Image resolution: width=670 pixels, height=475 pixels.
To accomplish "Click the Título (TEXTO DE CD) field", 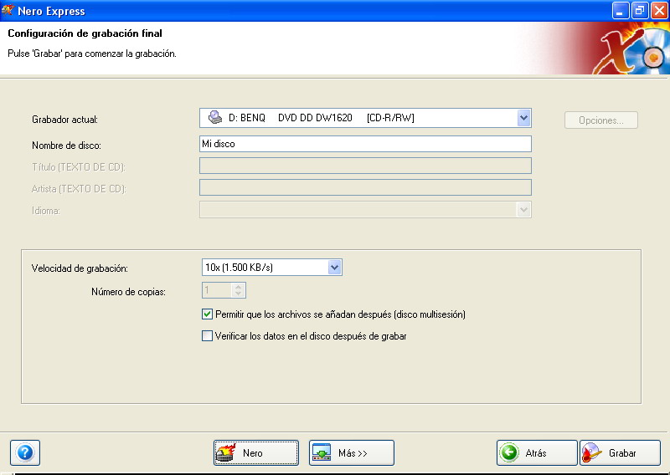I will [x=365, y=166].
